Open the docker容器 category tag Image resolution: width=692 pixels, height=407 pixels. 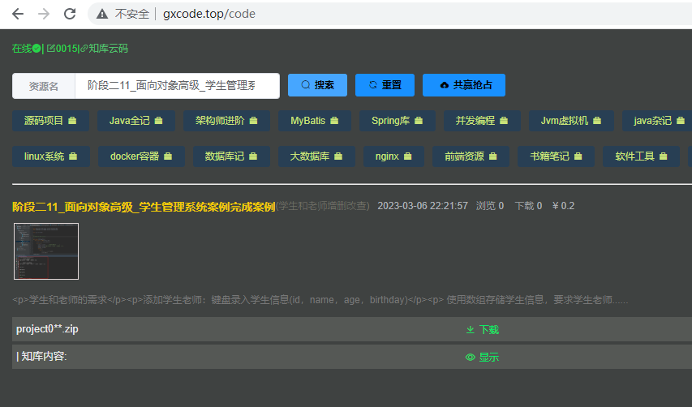pos(142,156)
